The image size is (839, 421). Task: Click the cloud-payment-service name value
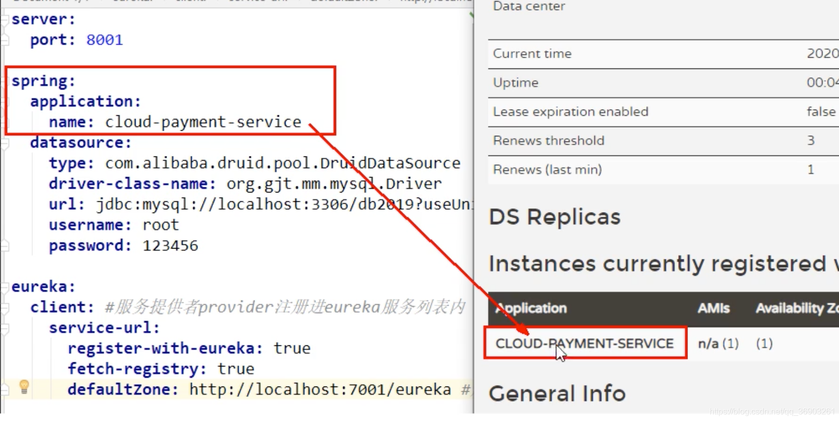coord(203,122)
